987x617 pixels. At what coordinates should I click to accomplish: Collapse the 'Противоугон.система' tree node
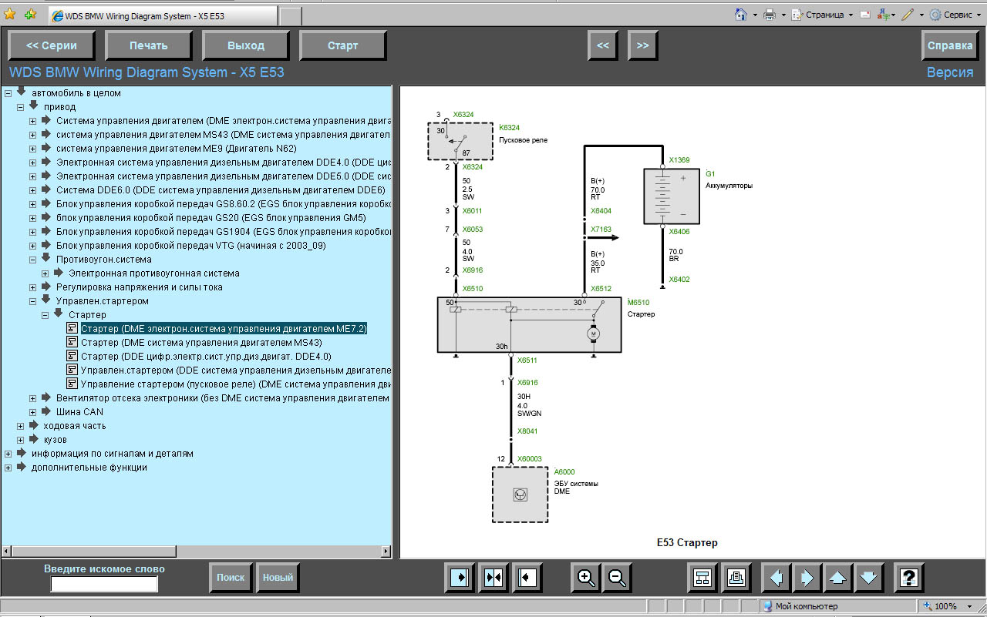point(33,260)
